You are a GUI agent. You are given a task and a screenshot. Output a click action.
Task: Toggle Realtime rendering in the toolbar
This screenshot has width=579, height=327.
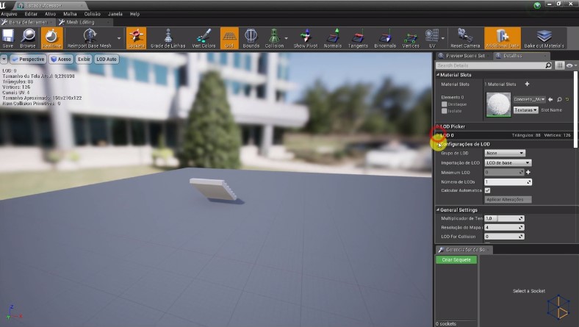[x=51, y=38]
